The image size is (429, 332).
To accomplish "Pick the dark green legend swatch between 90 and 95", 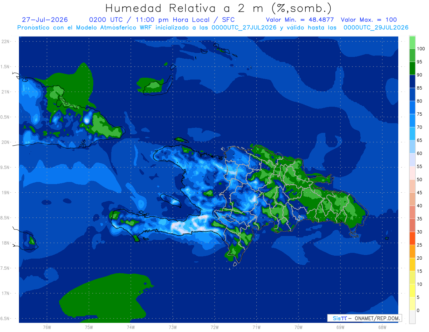I will coord(412,68).
